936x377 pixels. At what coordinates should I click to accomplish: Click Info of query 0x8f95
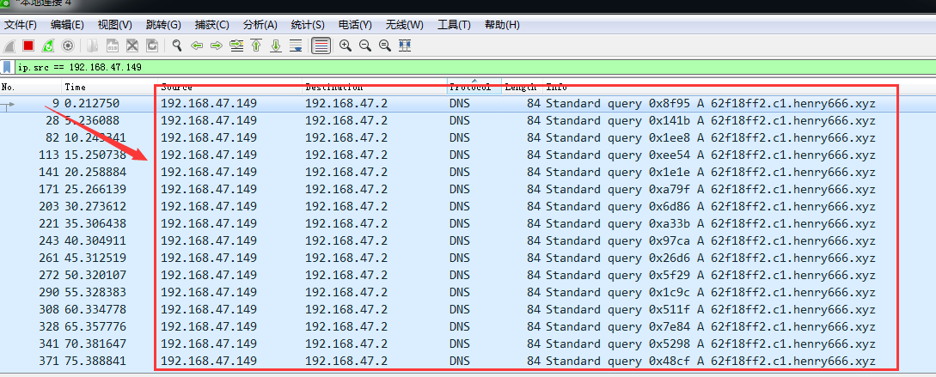(x=710, y=103)
